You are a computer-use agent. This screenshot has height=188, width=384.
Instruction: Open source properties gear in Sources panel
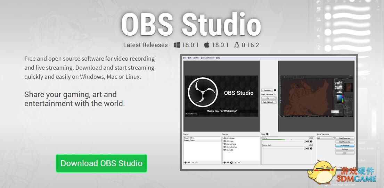[x=231, y=163]
